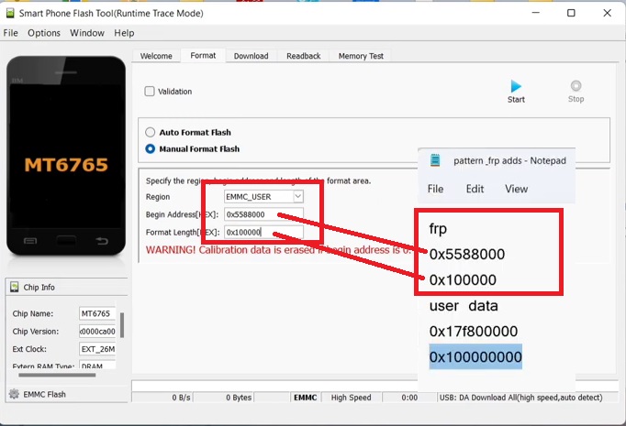This screenshot has width=626, height=426.
Task: Switch to the Memory Test tab
Action: tap(361, 56)
